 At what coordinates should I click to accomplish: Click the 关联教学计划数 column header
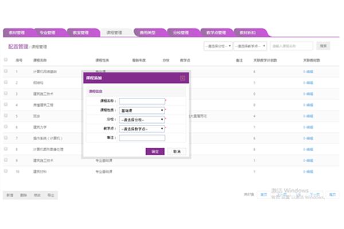[x=265, y=60]
